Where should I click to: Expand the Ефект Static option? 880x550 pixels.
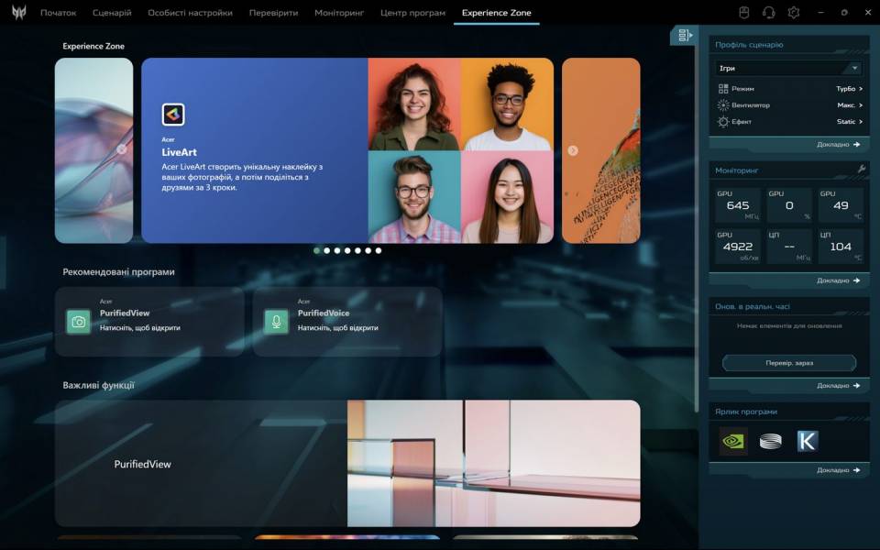(x=849, y=122)
